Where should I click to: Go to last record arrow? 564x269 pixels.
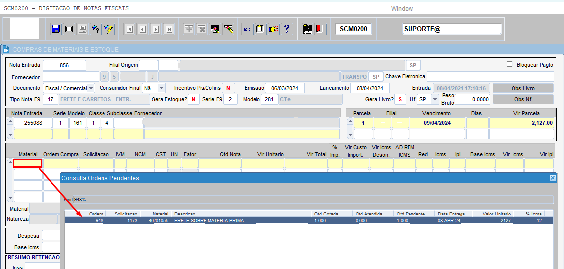click(x=169, y=29)
